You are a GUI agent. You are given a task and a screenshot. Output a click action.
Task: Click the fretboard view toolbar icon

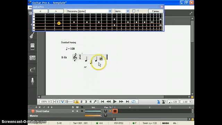click(70, 102)
